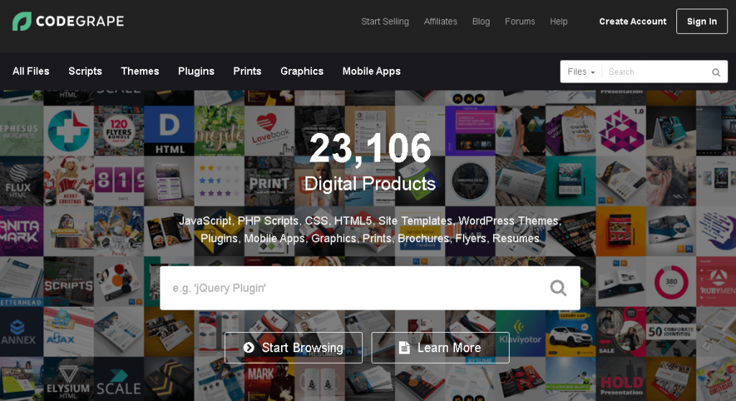Open the Affiliates link

pos(441,22)
